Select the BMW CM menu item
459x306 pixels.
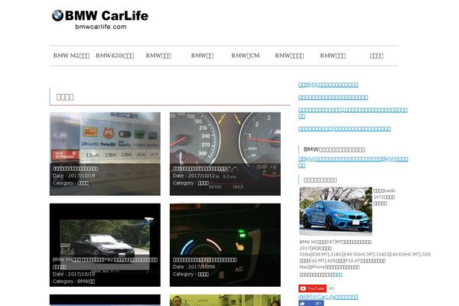[x=246, y=56]
